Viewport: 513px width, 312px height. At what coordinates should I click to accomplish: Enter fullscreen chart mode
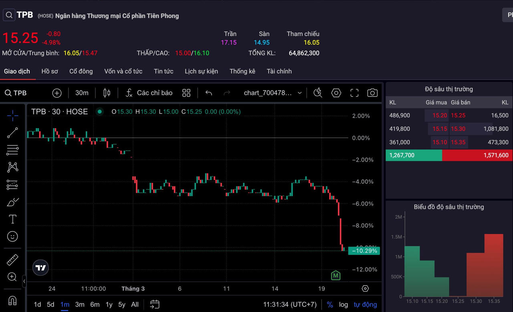(354, 93)
